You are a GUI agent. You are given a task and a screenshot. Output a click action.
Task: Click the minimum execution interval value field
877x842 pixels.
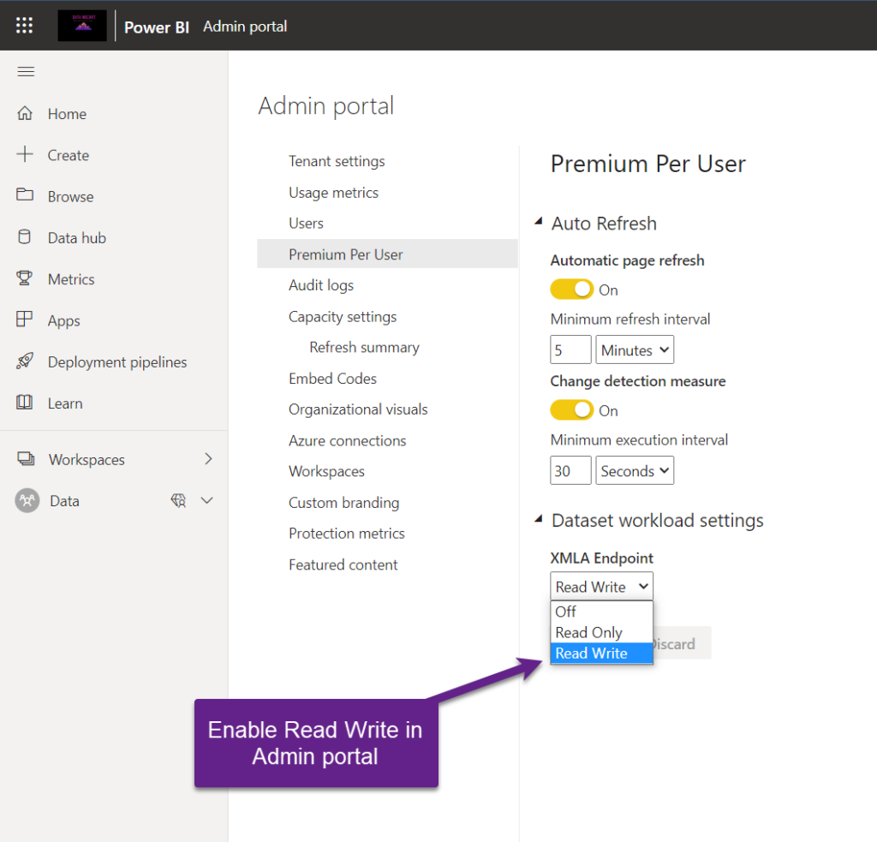coord(570,471)
